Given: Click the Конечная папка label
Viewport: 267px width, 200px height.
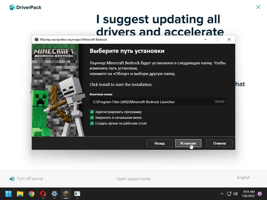Looking at the screenshot, I should coord(101,94).
